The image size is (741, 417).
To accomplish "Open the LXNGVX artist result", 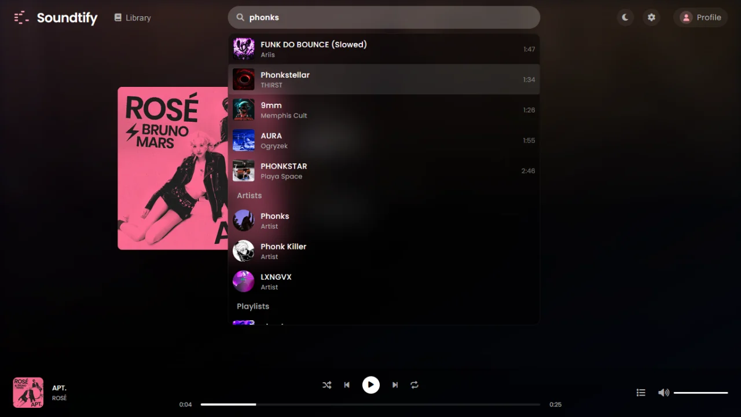I will point(384,281).
